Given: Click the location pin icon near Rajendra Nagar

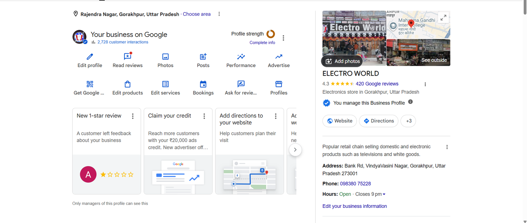Looking at the screenshot, I should (x=76, y=14).
